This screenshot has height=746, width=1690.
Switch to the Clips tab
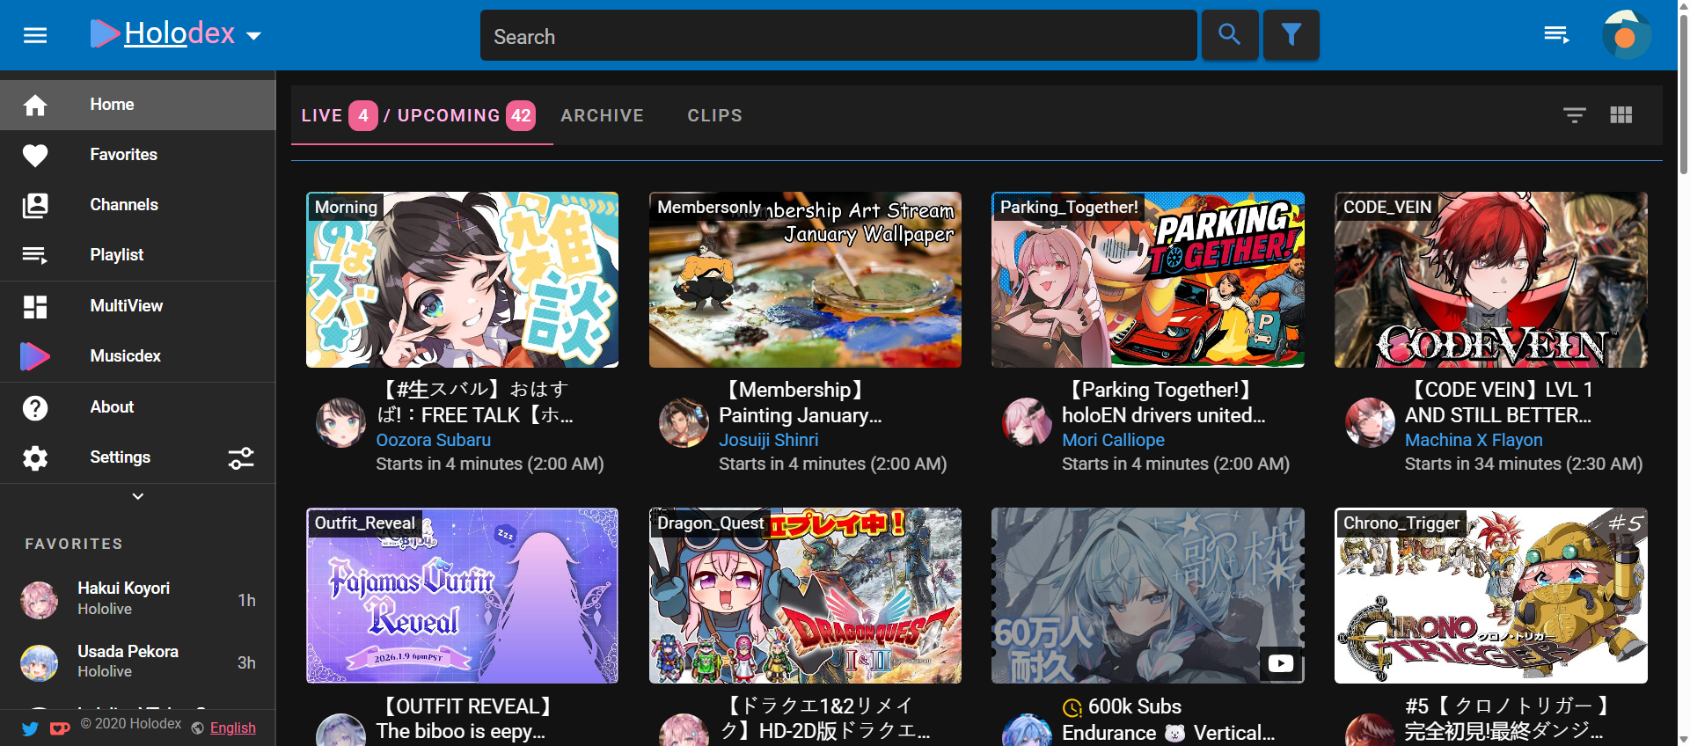pos(715,115)
